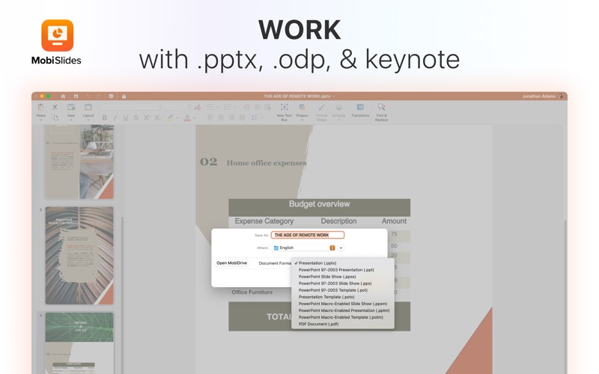Open the Where folder popup showing English

(x=304, y=248)
